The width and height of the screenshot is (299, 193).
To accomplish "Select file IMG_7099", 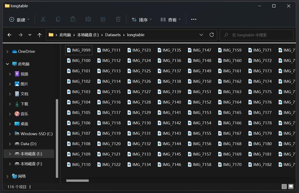I will tap(79, 50).
